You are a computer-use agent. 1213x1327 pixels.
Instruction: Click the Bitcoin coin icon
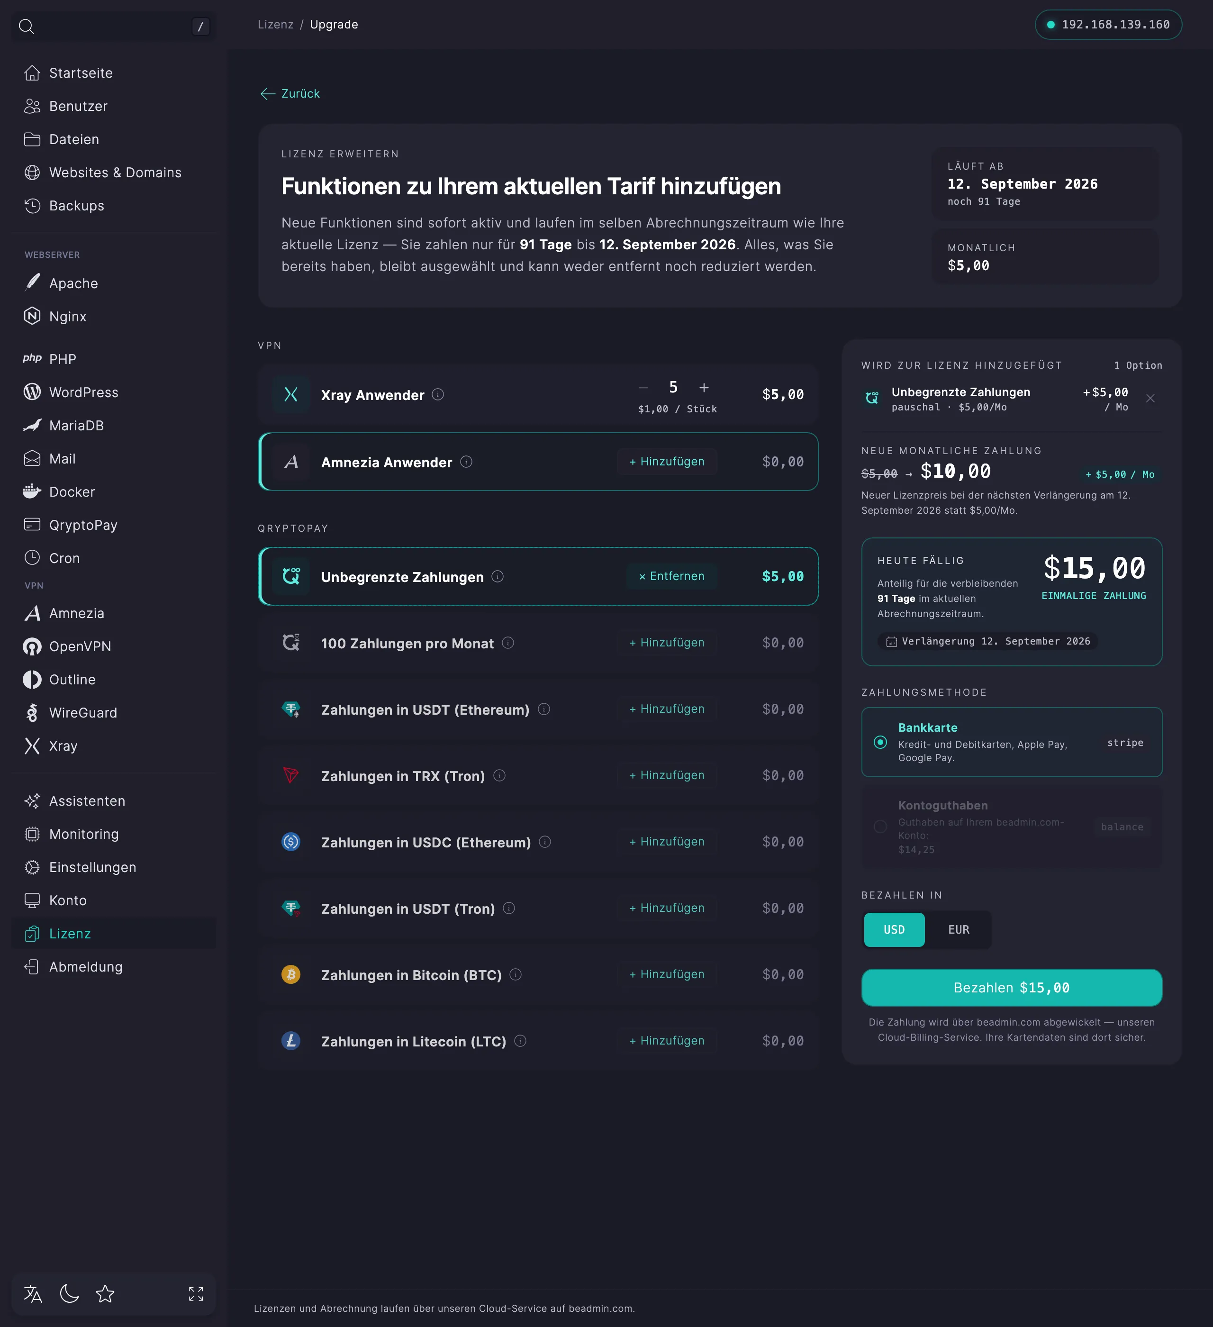coord(291,974)
